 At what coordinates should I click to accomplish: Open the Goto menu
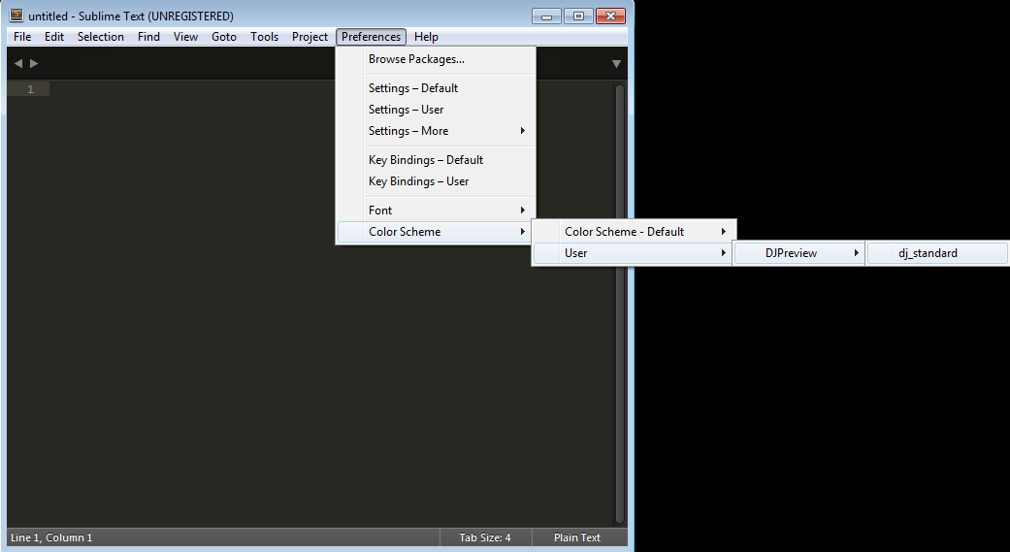[224, 37]
